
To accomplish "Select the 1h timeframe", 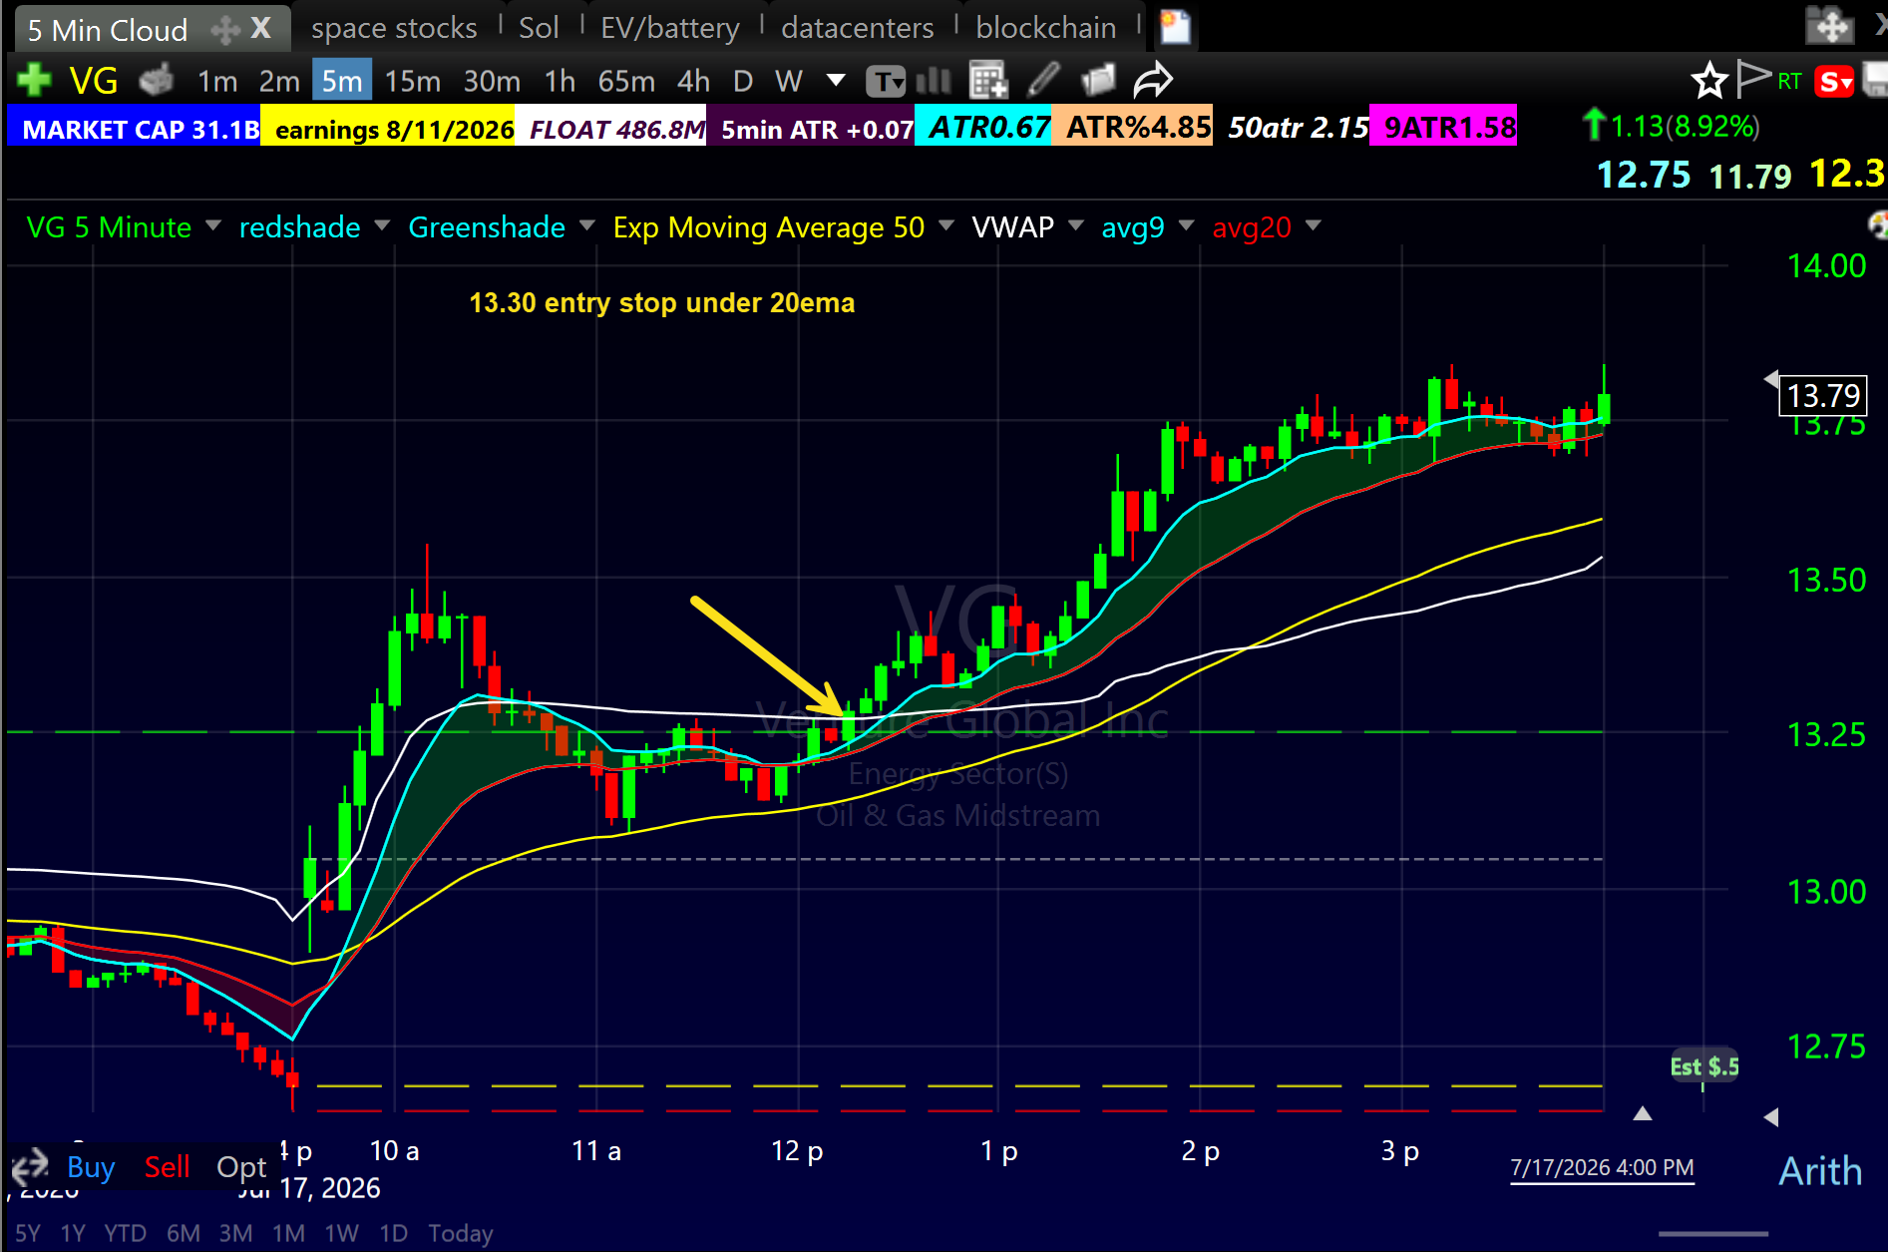I will 560,81.
